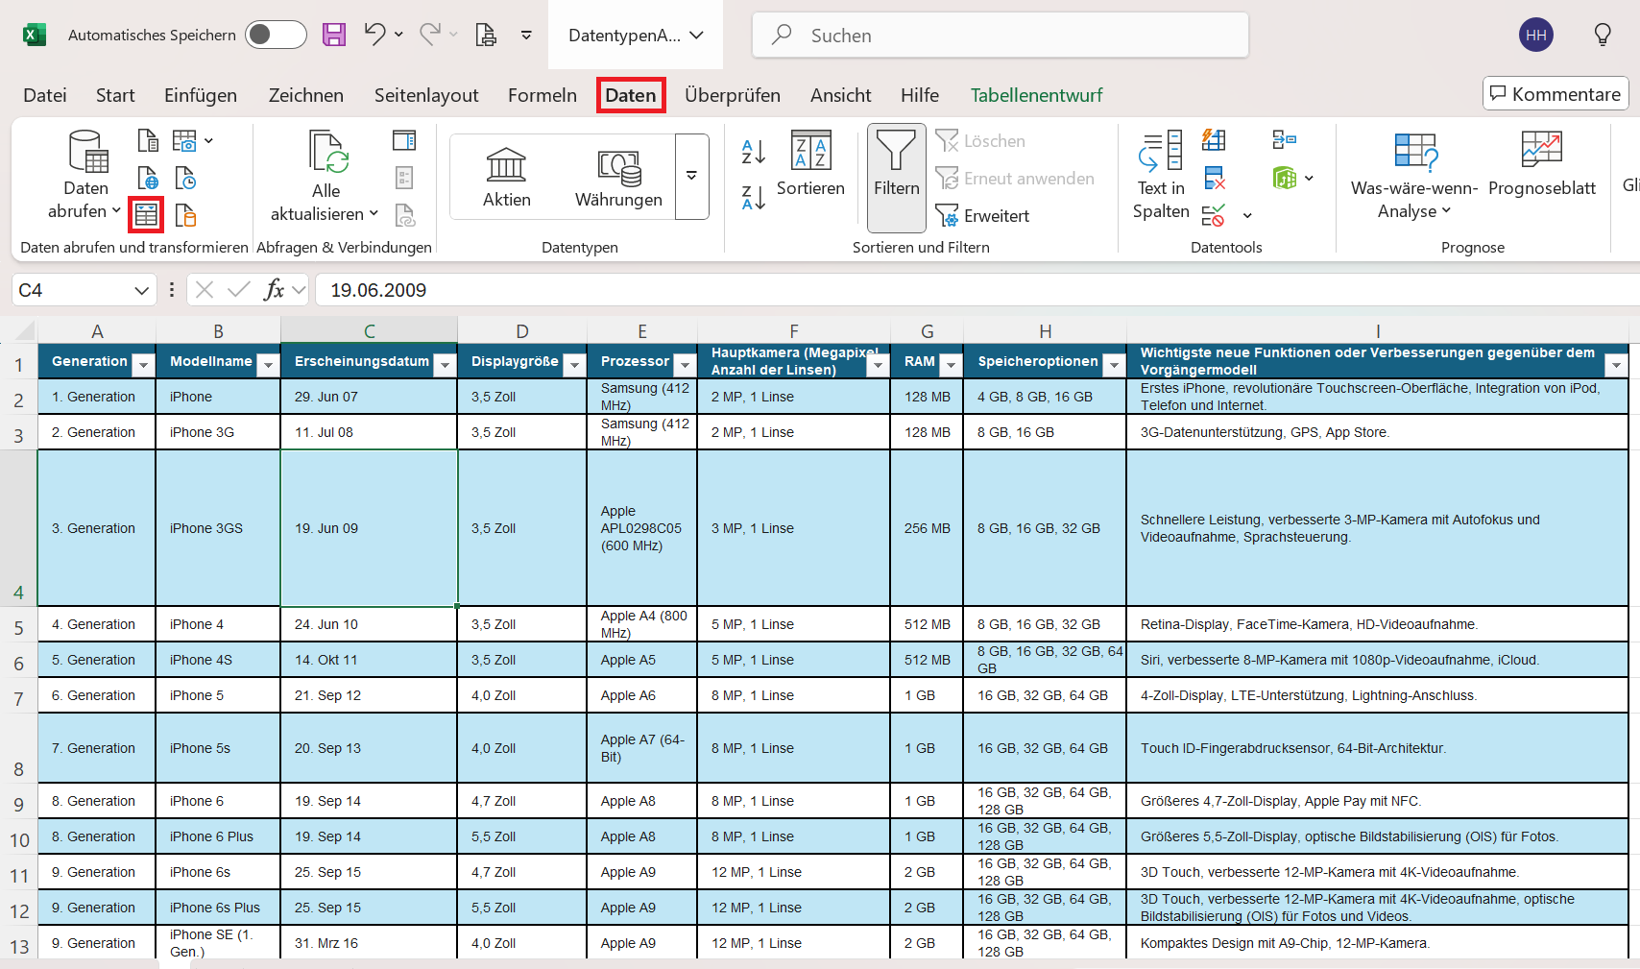Expand the Datentypen gallery
1640x969 pixels.
(x=691, y=177)
